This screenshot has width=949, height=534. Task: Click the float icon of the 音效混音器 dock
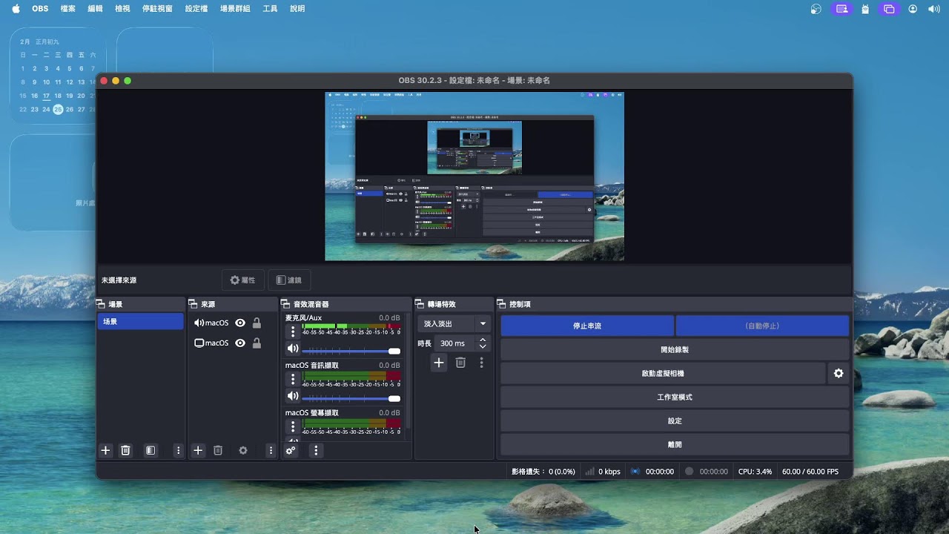coord(285,304)
